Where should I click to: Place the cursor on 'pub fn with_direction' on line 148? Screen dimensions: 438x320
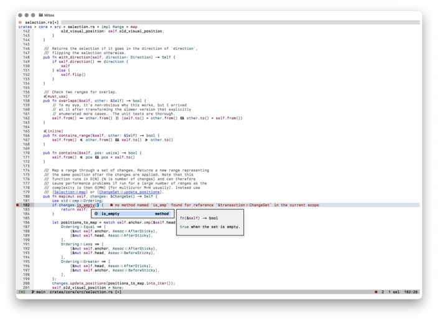[x=67, y=57]
